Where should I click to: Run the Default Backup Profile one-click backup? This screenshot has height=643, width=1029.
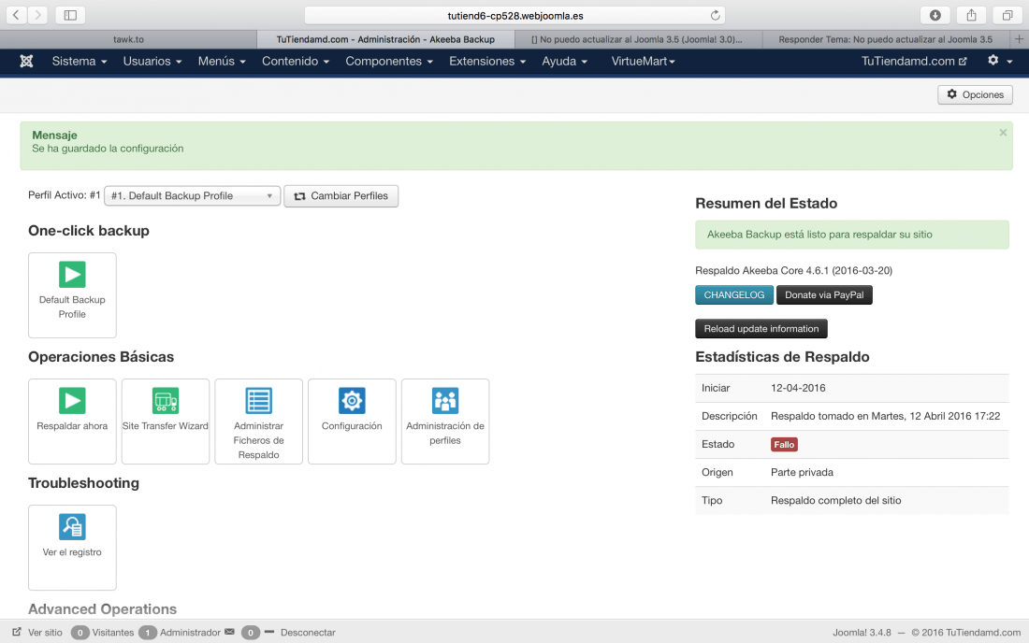pyautogui.click(x=72, y=295)
